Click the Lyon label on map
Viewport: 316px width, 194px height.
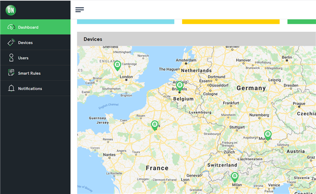185,180
